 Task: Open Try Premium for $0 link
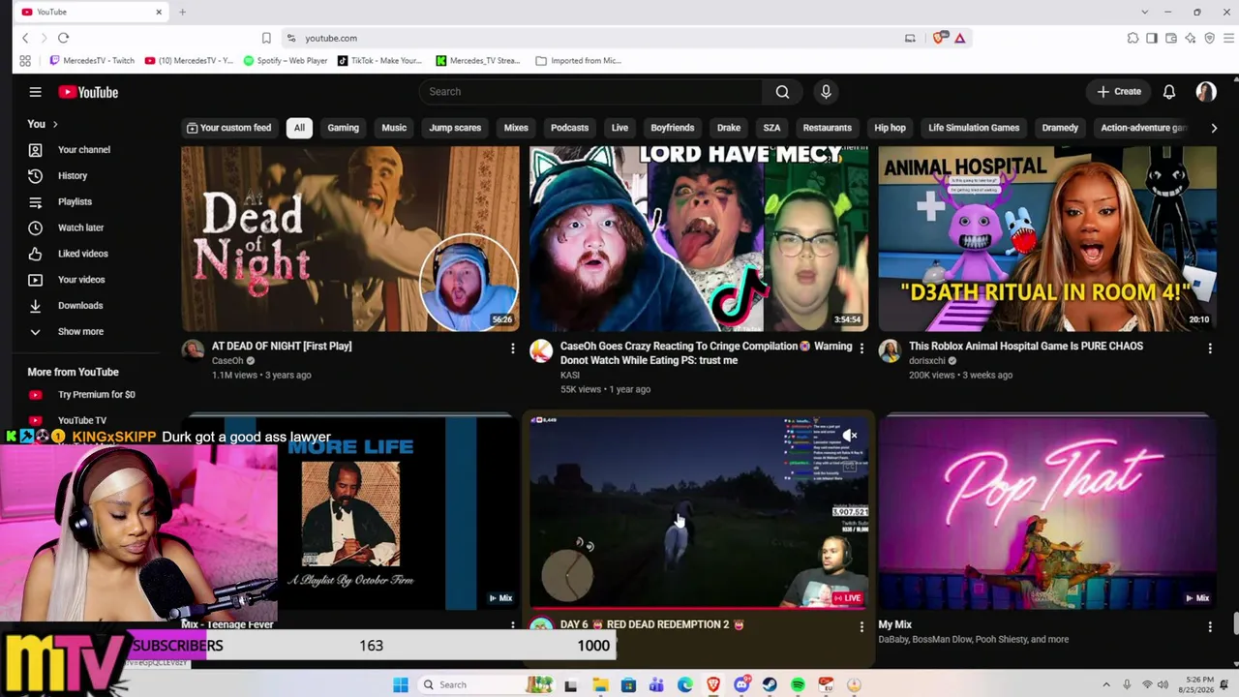96,395
